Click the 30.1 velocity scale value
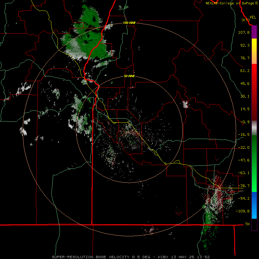The width and height of the screenshot is (259, 259). [x=245, y=96]
